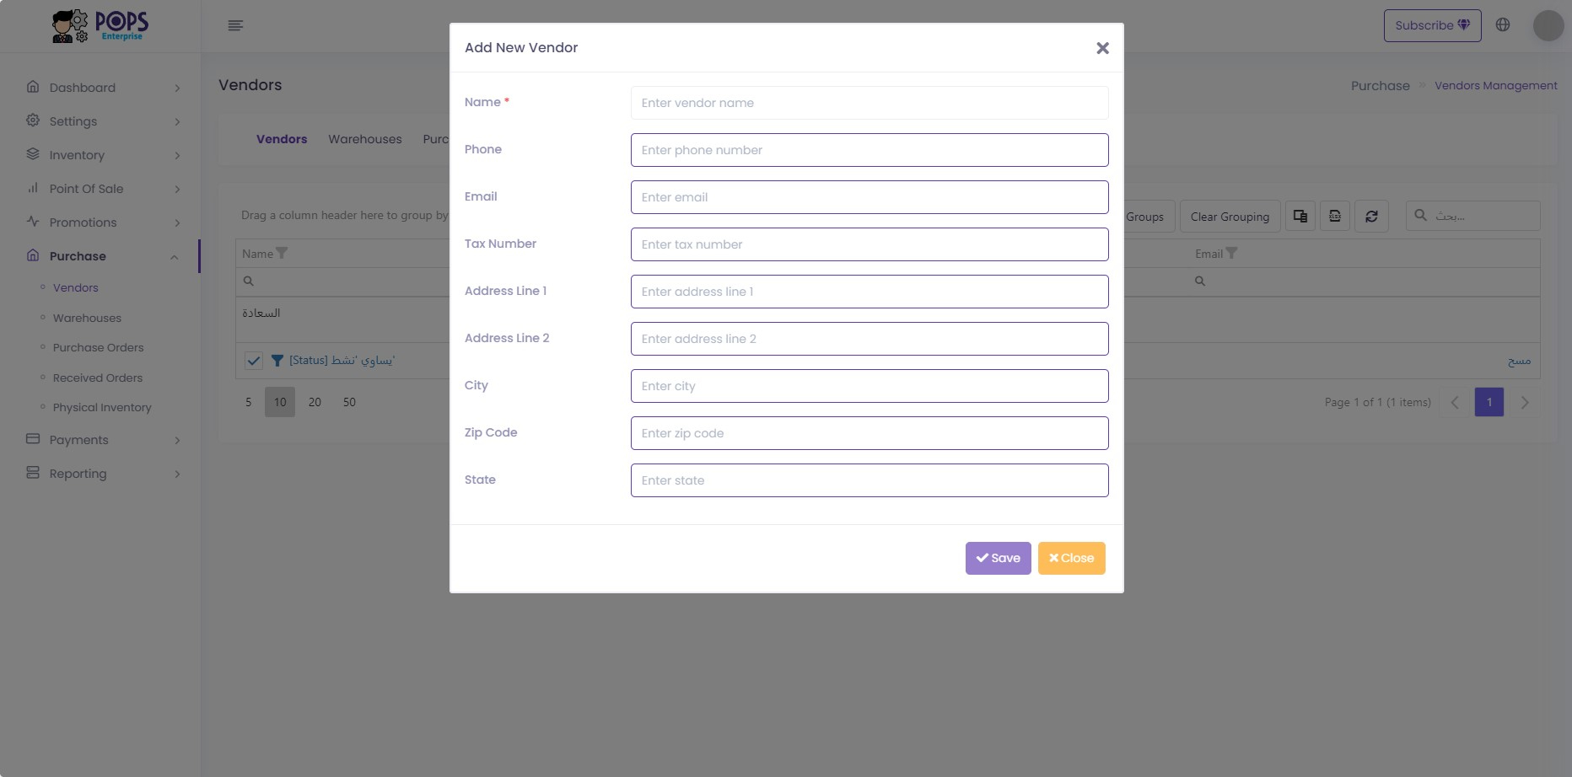This screenshot has height=777, width=1572.
Task: Open the language globe icon
Action: click(1503, 25)
